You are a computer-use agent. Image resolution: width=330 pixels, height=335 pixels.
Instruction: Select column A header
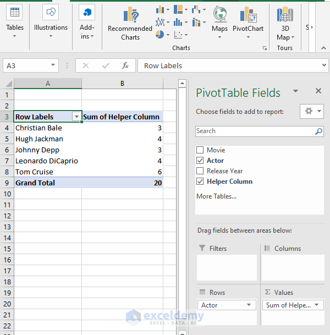click(48, 84)
